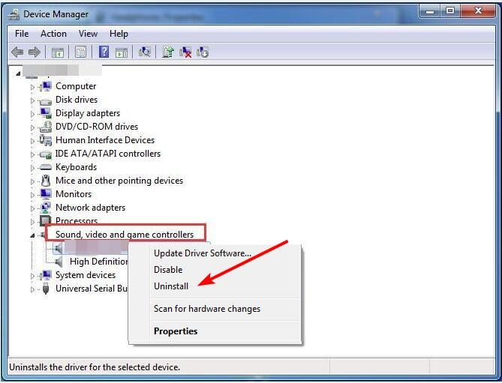Expand the Computer node arrow
This screenshot has height=383, width=502.
pyautogui.click(x=32, y=87)
